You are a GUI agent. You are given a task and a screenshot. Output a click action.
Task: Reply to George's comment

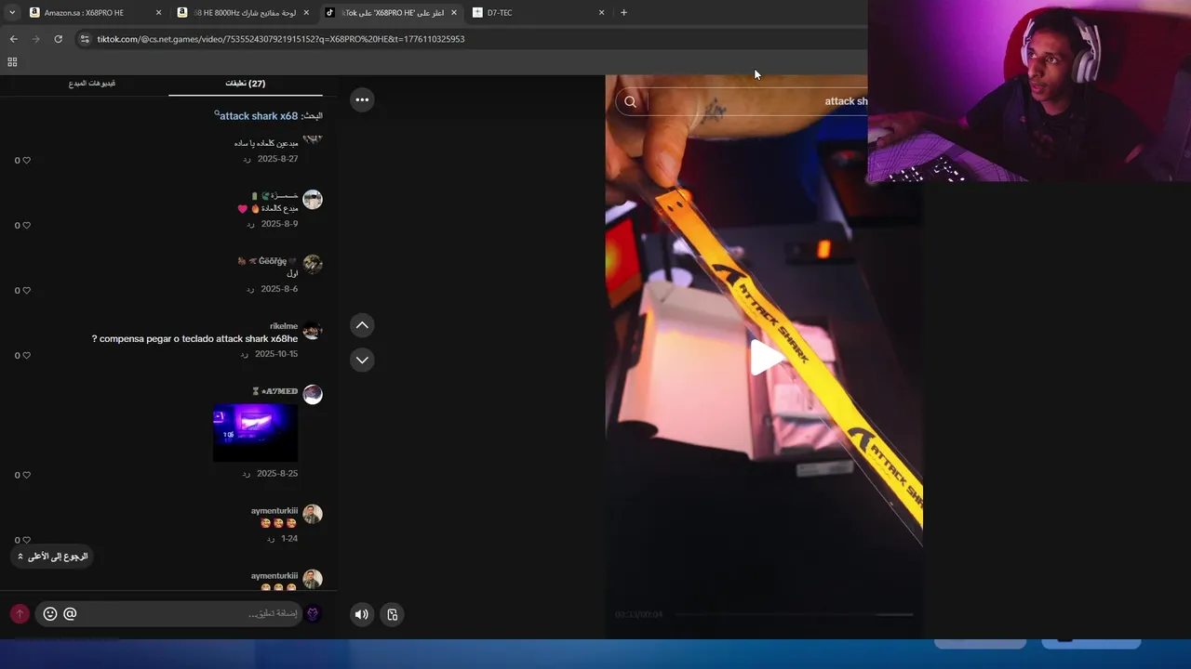point(250,289)
